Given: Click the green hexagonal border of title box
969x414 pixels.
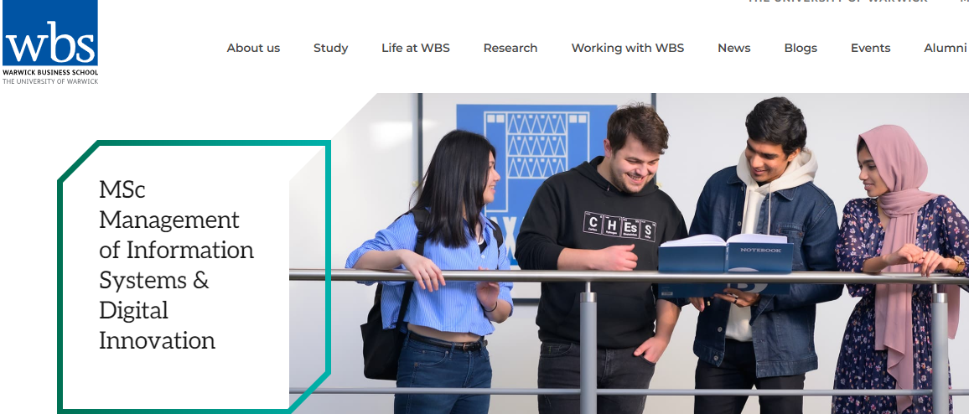Looking at the screenshot, I should point(194,143).
